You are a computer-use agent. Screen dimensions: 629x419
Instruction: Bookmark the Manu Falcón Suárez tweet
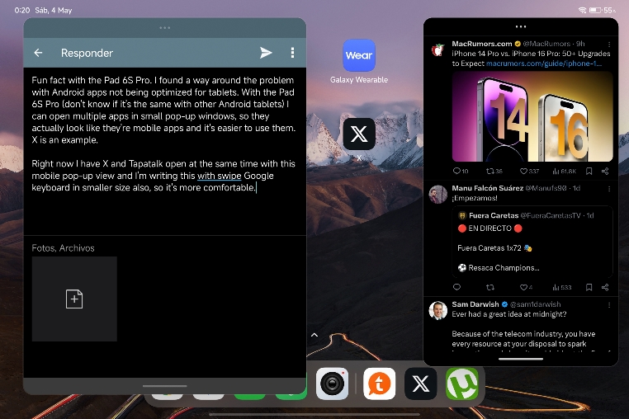(589, 287)
